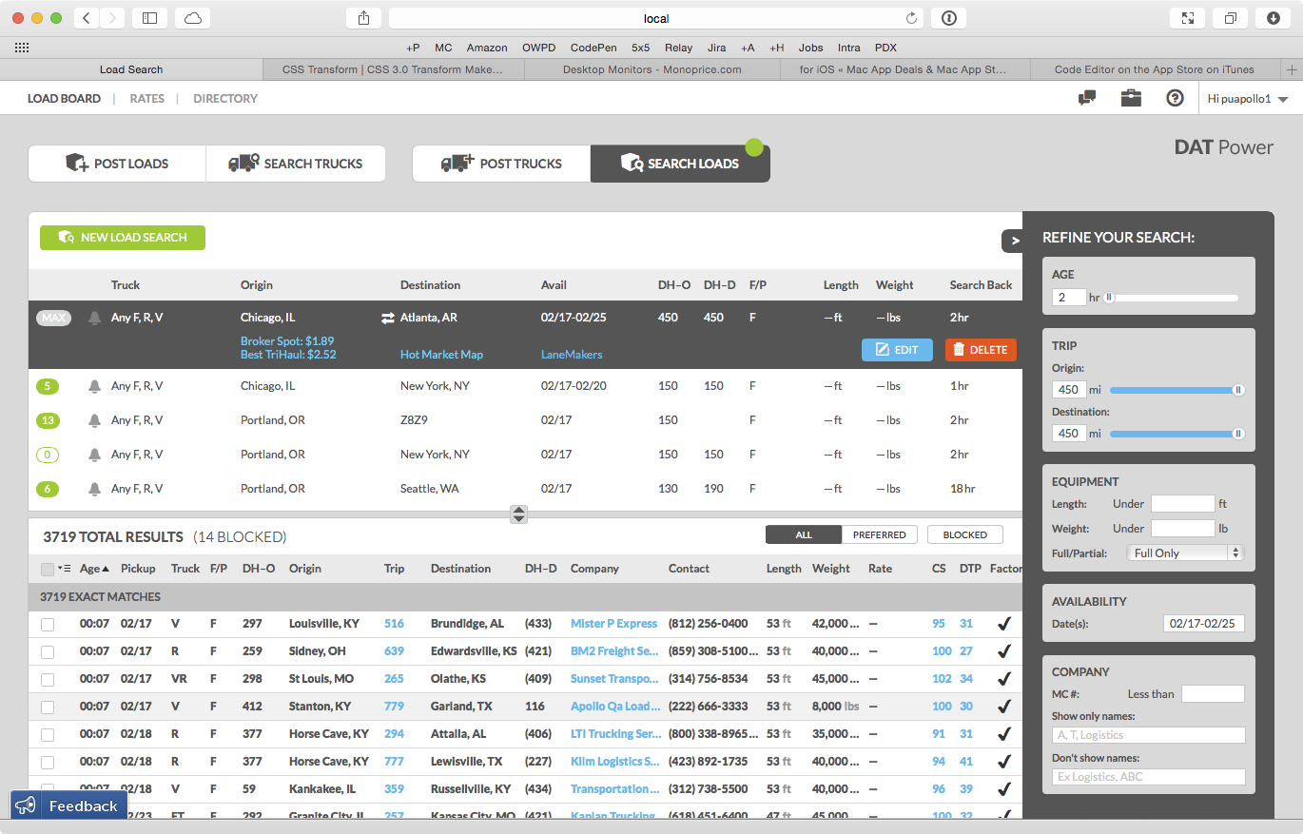This screenshot has height=834, width=1303.
Task: Open the help question mark icon
Action: coord(1175,98)
